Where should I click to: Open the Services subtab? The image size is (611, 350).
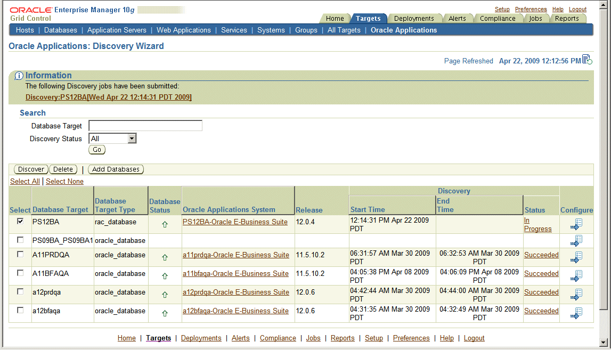(234, 30)
